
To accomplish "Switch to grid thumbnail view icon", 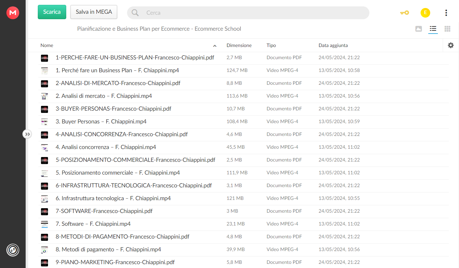I will (447, 29).
